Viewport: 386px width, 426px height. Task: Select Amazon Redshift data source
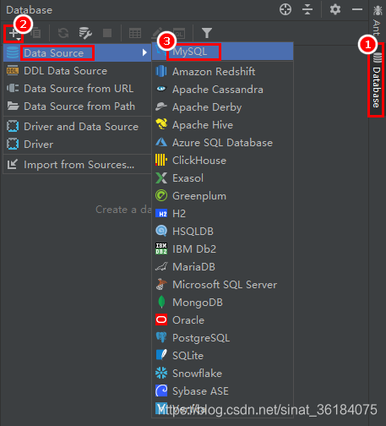click(x=222, y=72)
